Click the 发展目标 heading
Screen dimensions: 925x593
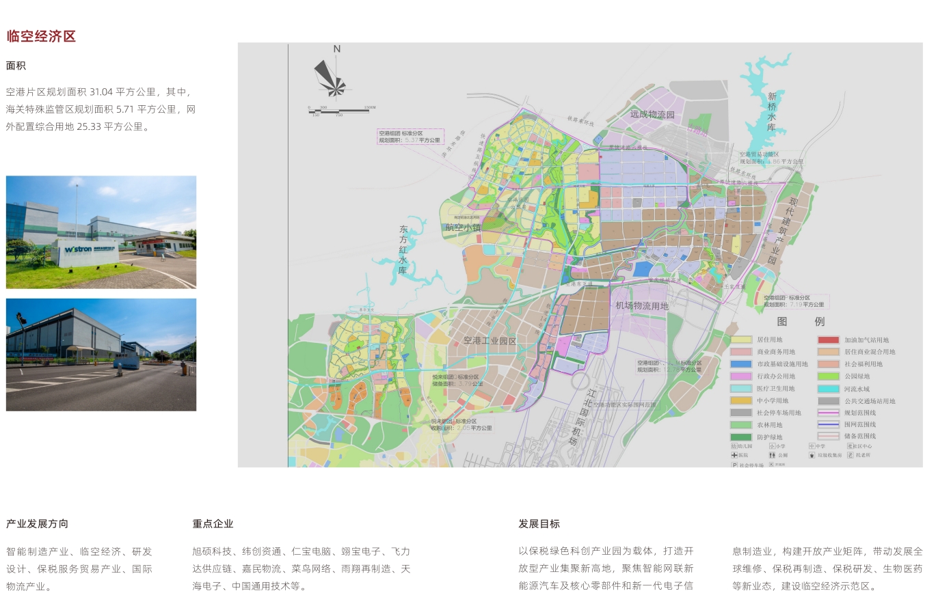(539, 524)
